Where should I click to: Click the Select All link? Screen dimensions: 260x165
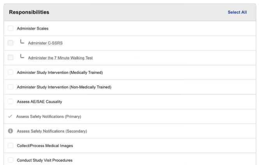point(237,12)
